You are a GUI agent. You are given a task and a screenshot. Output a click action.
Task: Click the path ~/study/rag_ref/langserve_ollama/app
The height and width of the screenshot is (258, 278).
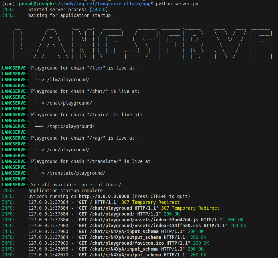(x=103, y=4)
